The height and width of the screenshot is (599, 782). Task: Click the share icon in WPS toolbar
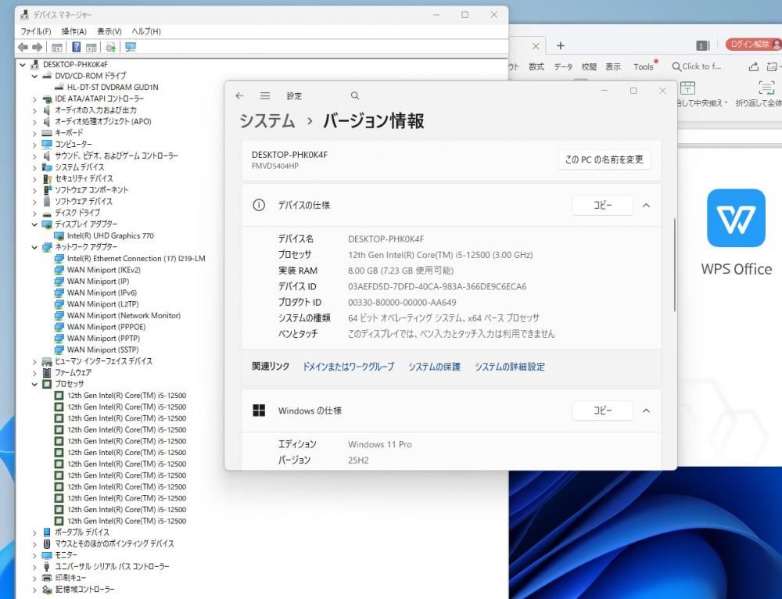click(754, 66)
